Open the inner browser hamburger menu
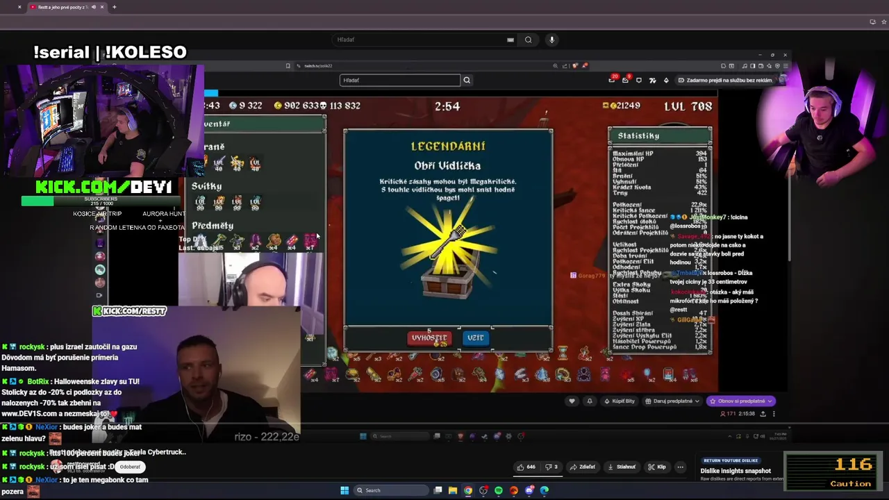 pos(786,66)
